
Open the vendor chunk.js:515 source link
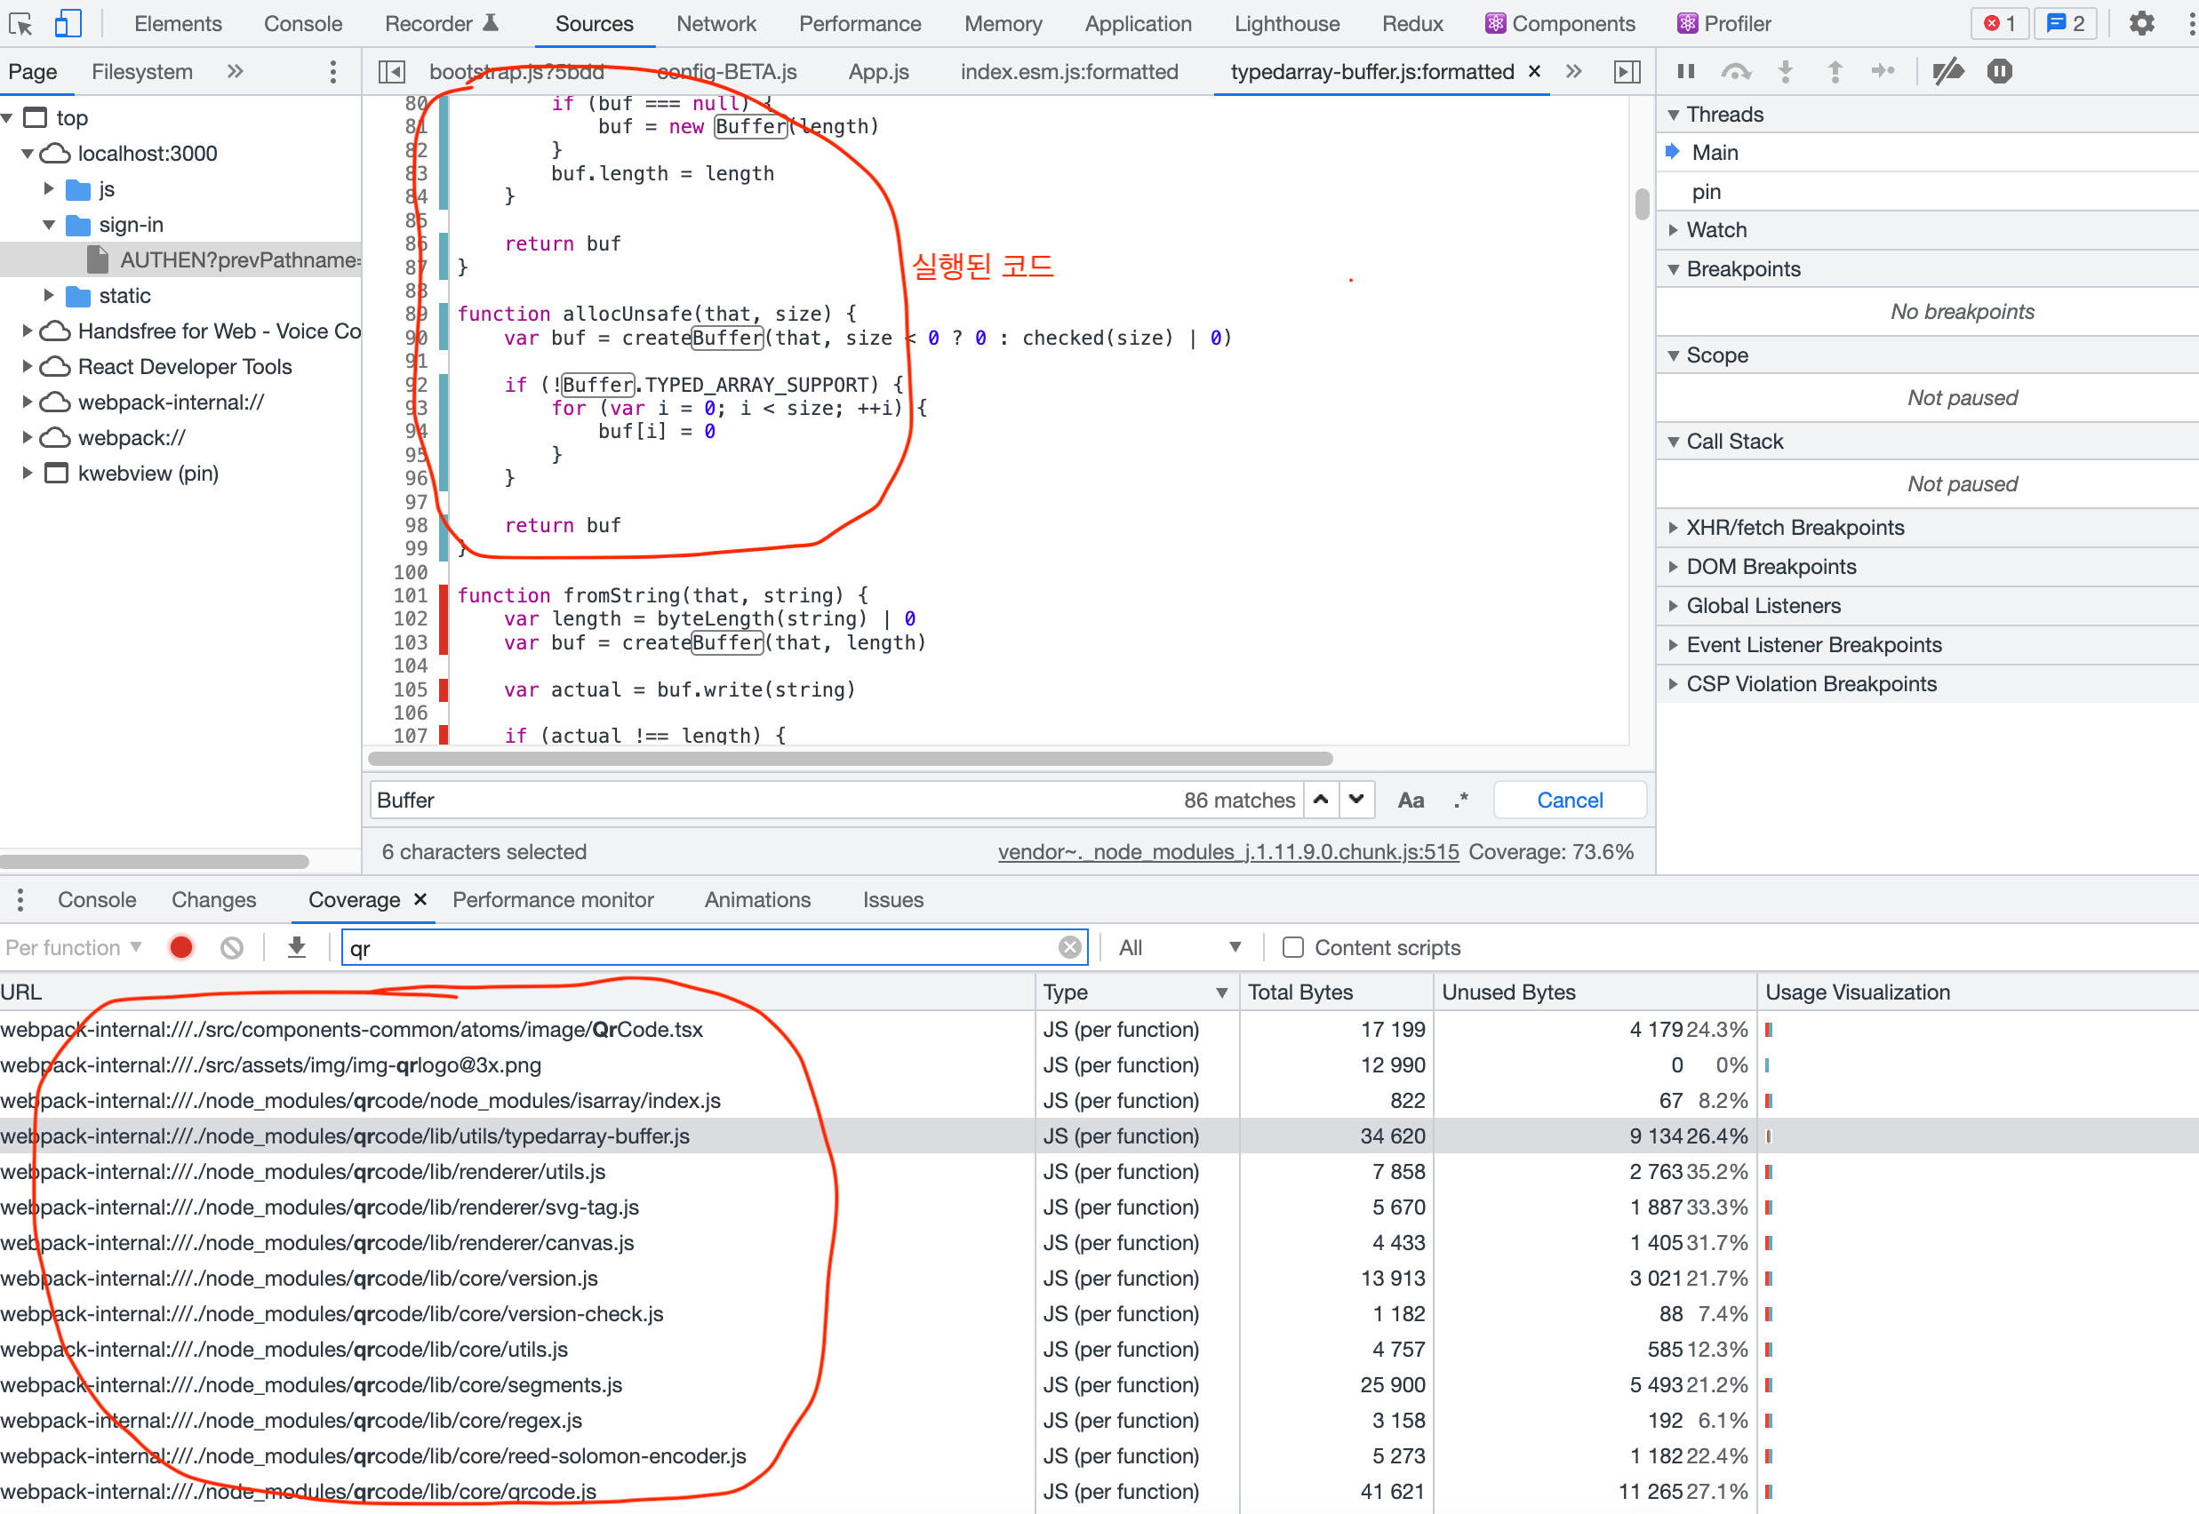tap(1228, 851)
